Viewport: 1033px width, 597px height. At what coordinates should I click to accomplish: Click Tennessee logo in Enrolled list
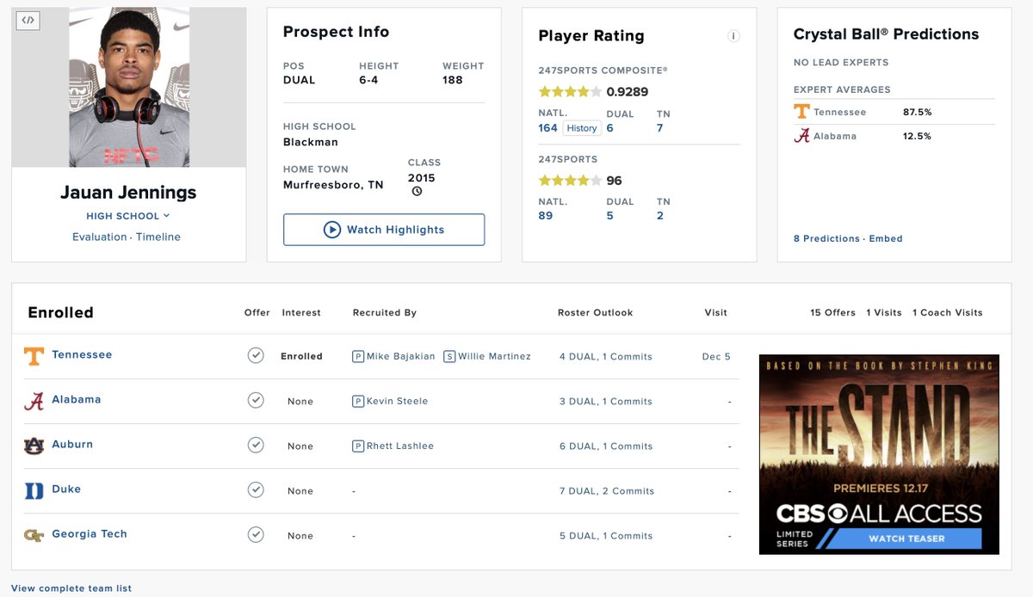click(x=34, y=356)
